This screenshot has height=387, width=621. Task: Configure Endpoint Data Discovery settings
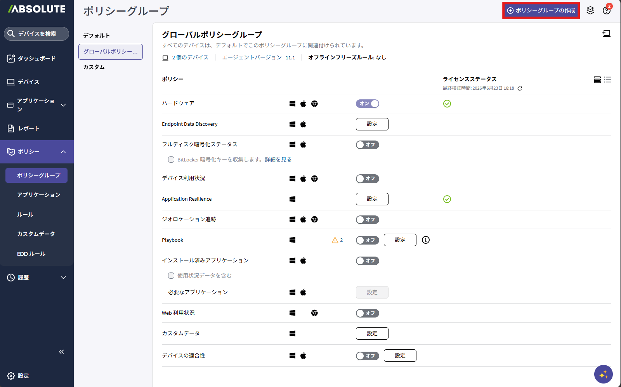[372, 124]
